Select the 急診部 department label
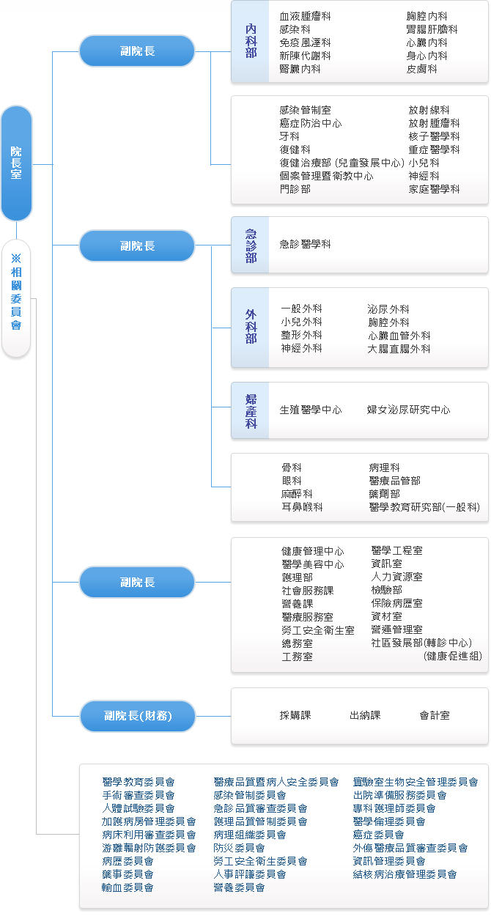491x916 pixels. (x=251, y=245)
